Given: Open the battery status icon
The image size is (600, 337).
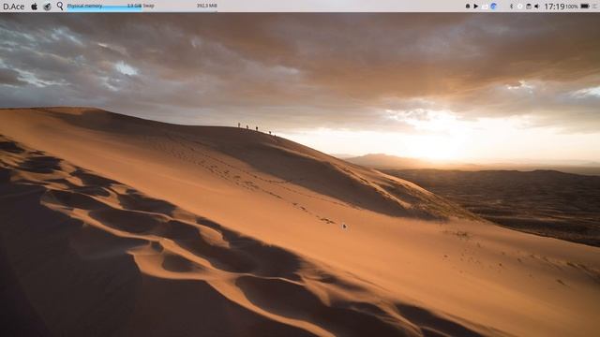Looking at the screenshot, I should pyautogui.click(x=585, y=7).
